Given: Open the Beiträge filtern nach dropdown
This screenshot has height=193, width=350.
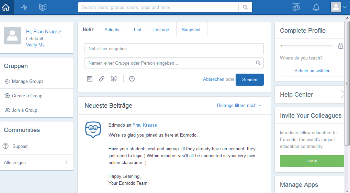Looking at the screenshot, I should click(x=239, y=105).
